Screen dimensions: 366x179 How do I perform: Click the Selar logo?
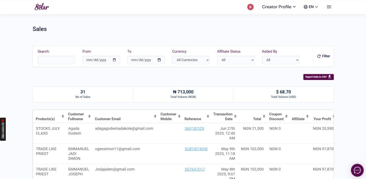[42, 7]
